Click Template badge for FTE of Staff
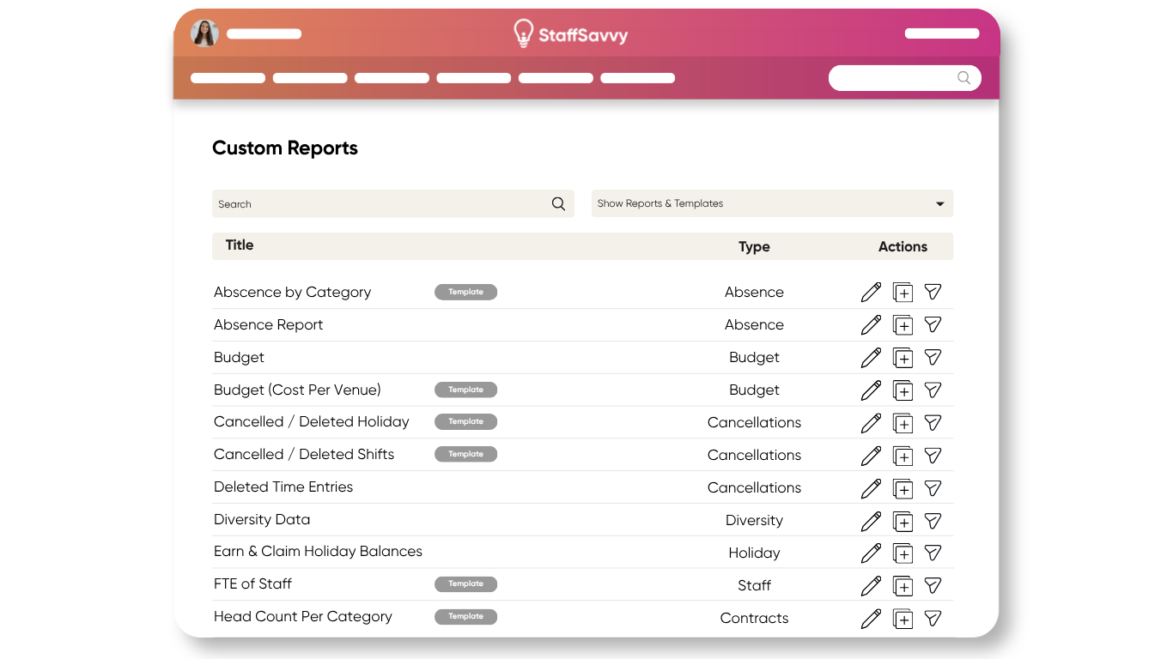This screenshot has height=659, width=1173. 465,583
